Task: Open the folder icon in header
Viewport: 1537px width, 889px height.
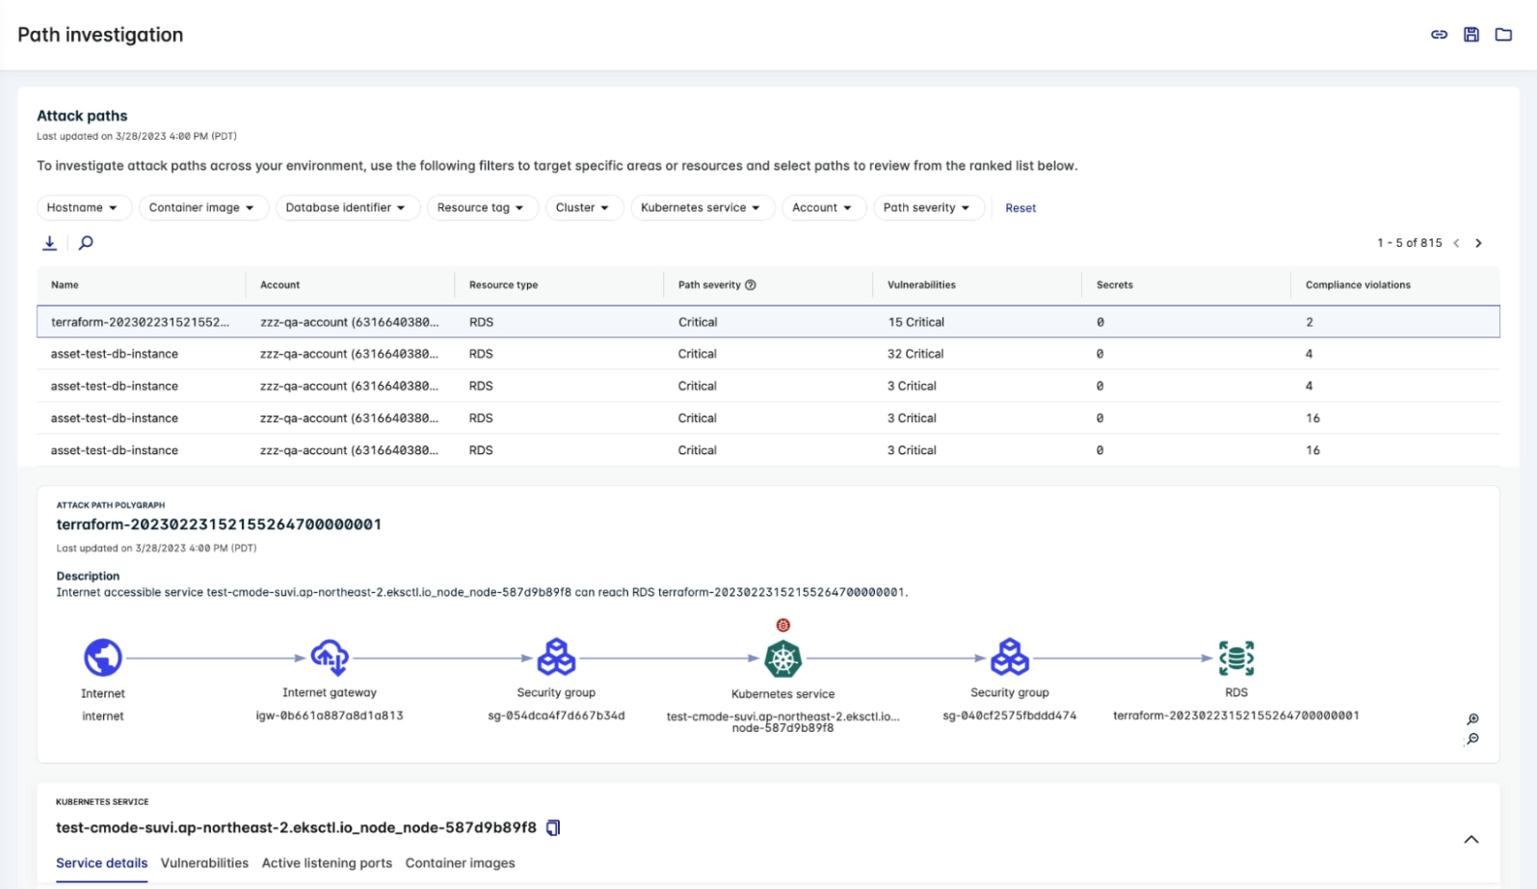Action: point(1503,35)
